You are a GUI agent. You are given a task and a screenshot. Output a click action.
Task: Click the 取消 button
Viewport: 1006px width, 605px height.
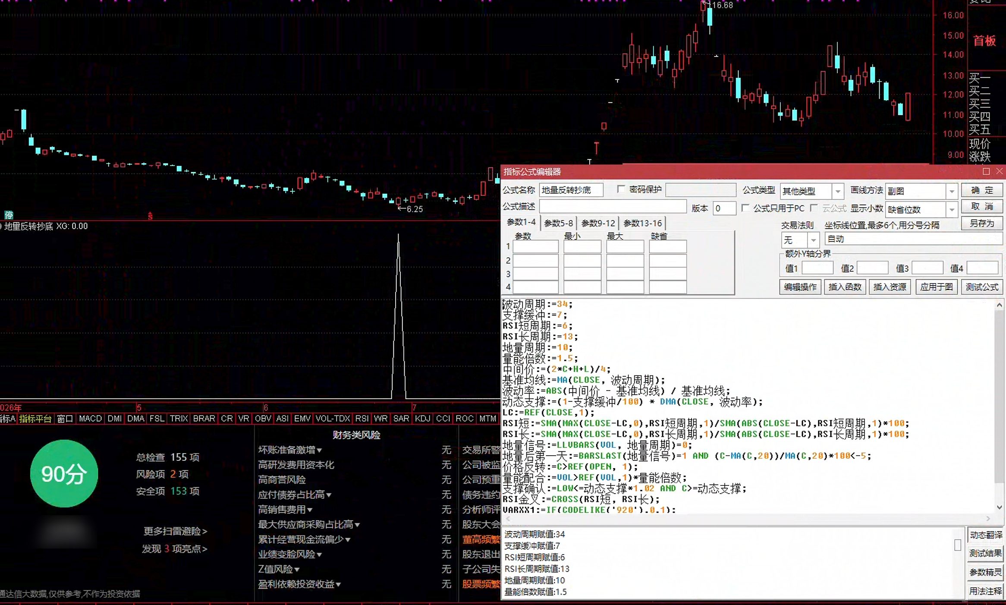pos(982,207)
